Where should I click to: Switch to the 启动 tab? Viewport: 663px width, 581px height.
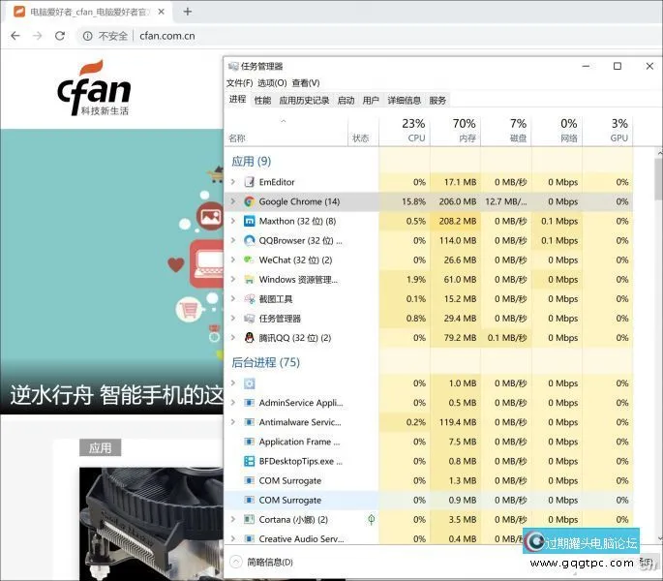pyautogui.click(x=346, y=101)
